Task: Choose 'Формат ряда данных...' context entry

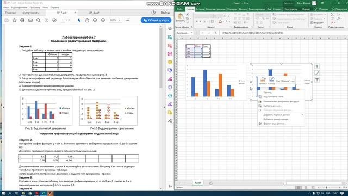Action: click(x=281, y=124)
